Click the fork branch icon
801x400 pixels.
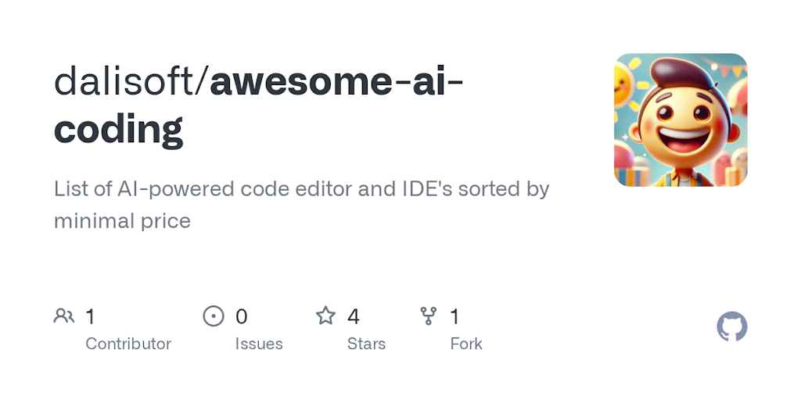click(428, 316)
